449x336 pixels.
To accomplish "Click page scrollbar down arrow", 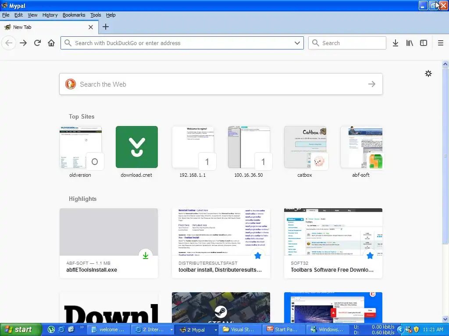I will click(445, 319).
